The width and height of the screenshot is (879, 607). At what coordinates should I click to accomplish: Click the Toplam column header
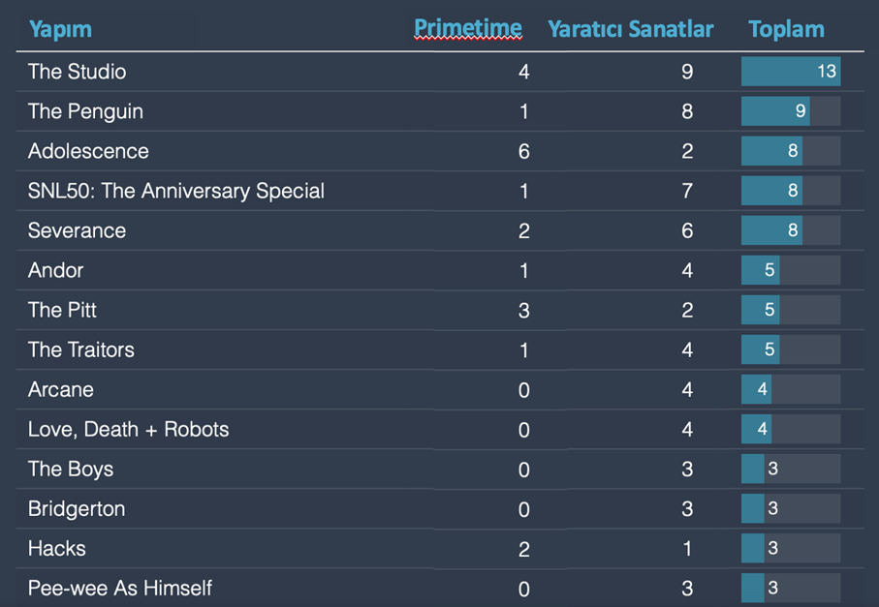(x=786, y=29)
